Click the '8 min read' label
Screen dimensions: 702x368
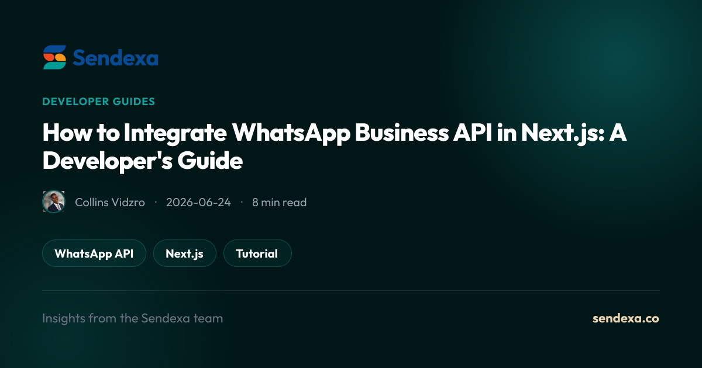[279, 203]
